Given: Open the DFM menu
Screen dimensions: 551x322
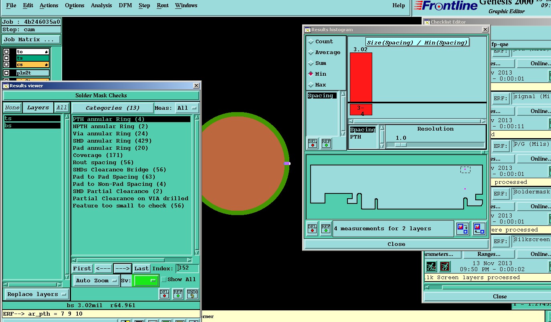Looking at the screenshot, I should [x=125, y=6].
